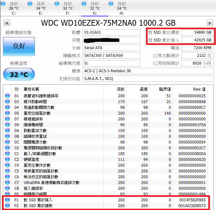This screenshot has width=216, height=210.
Task: Click status orb of attribute 0B row
Action: pyautogui.click(x=7, y=136)
